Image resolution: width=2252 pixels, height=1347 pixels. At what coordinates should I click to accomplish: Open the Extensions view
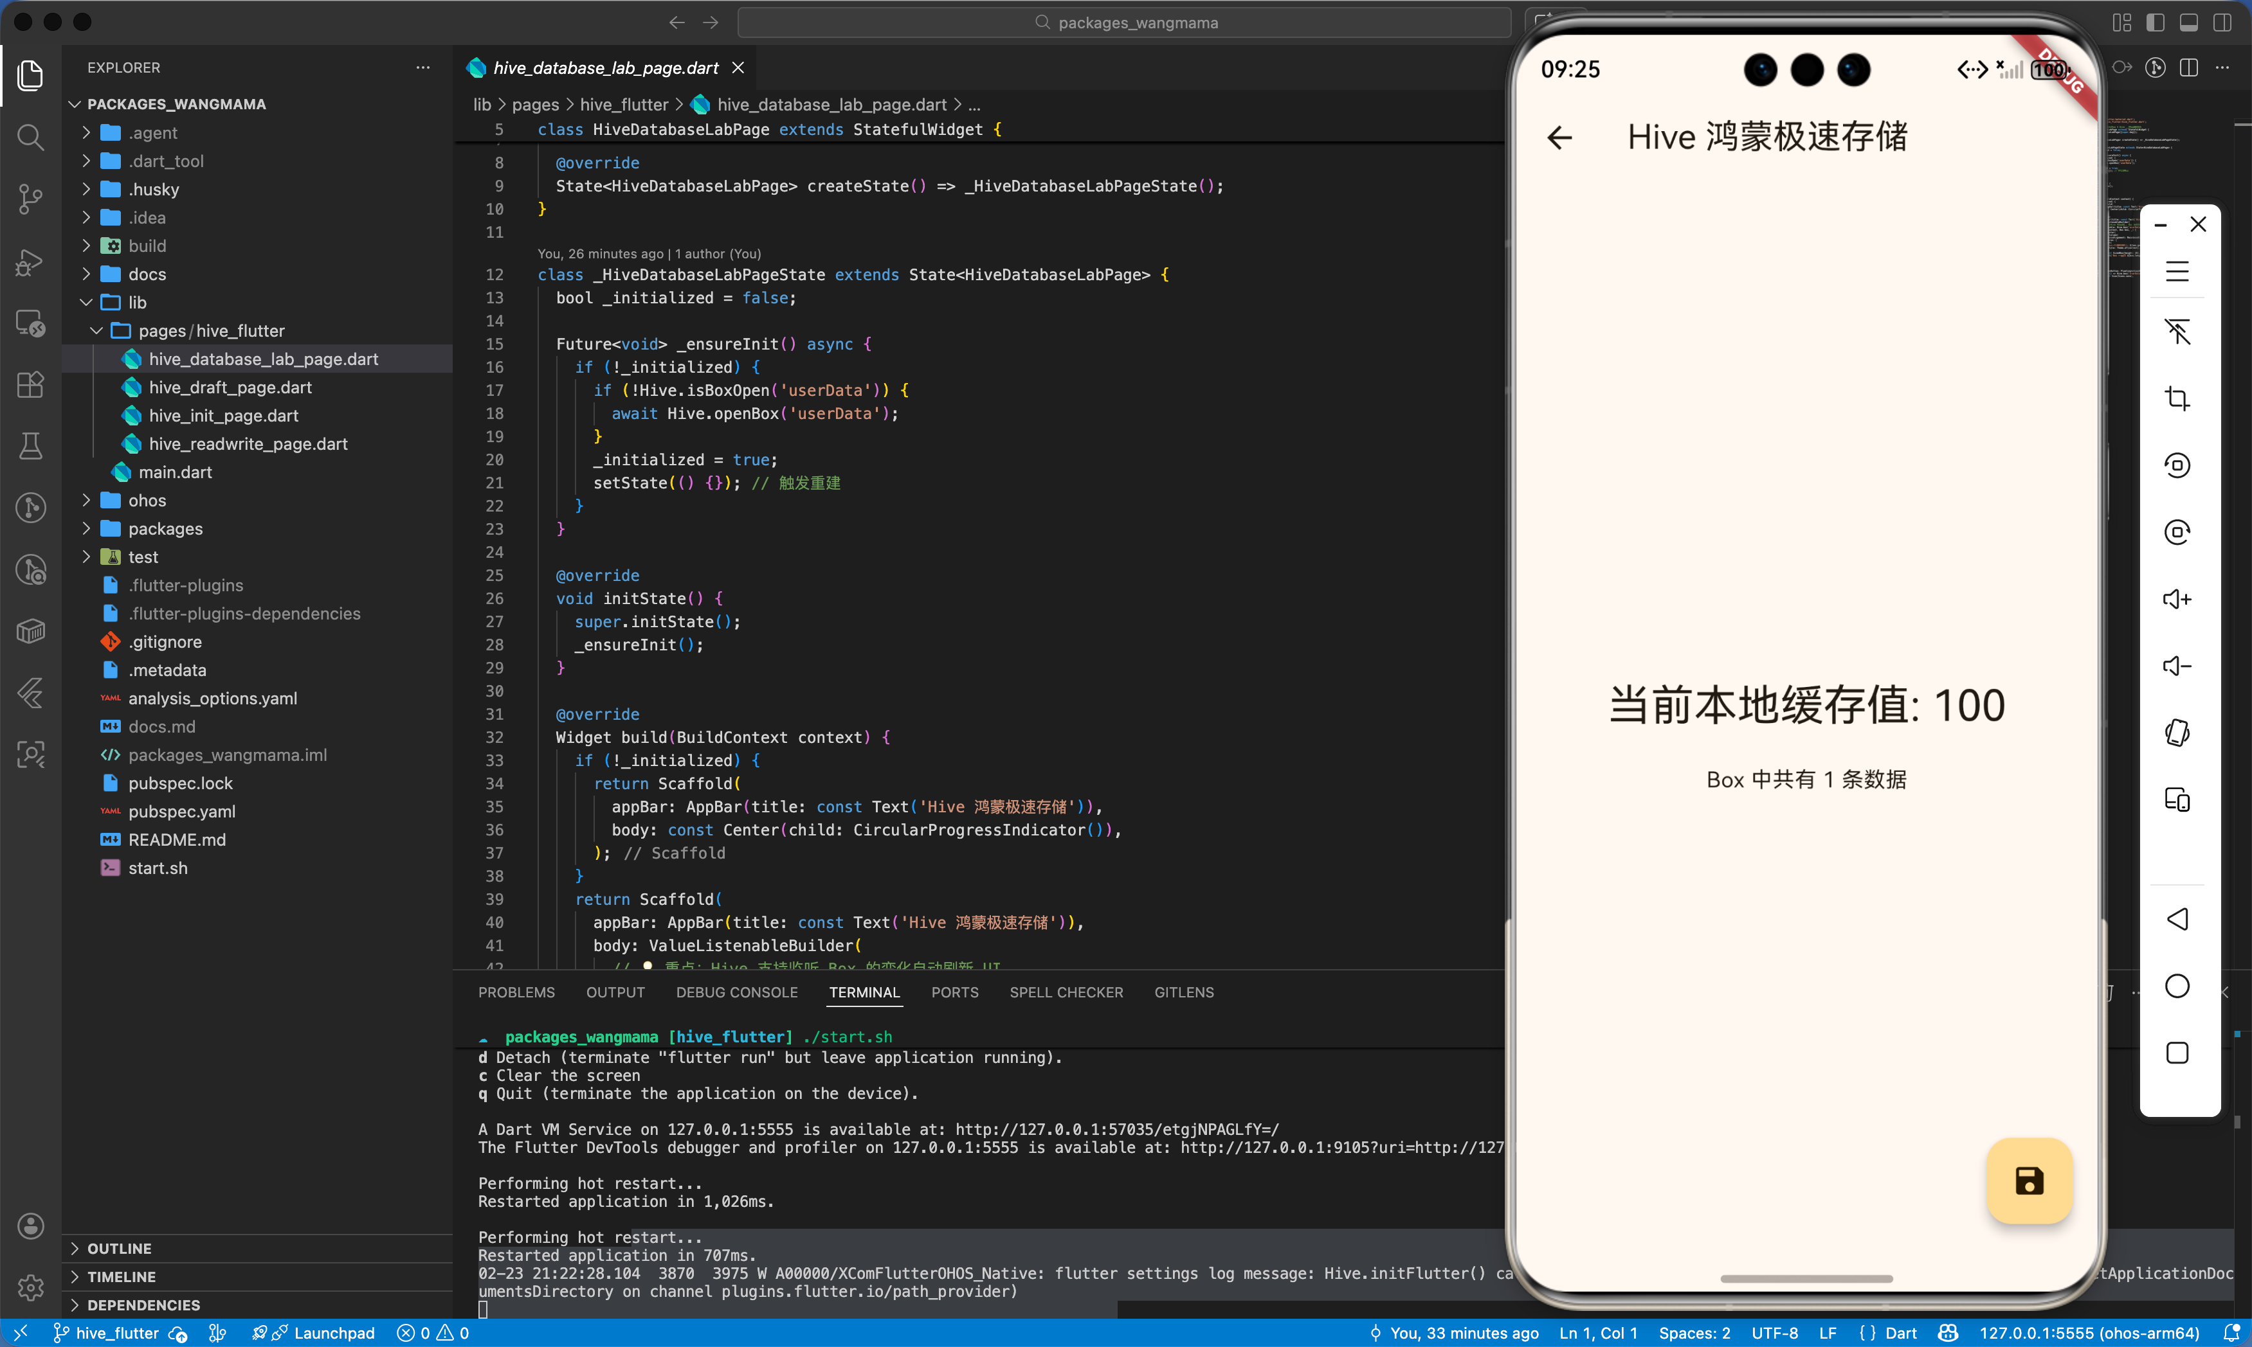tap(30, 385)
